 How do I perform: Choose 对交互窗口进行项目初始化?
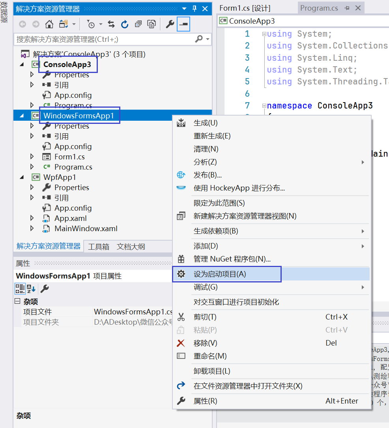tap(271, 302)
